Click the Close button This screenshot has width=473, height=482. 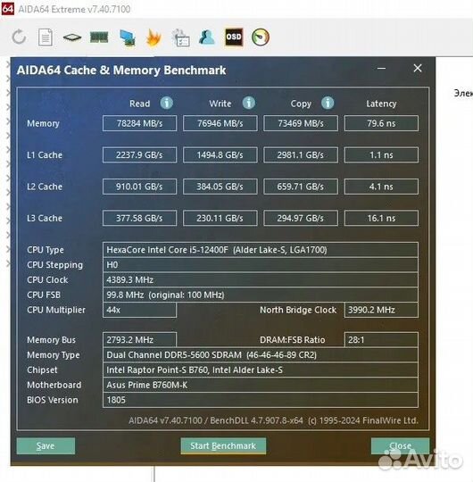click(400, 445)
